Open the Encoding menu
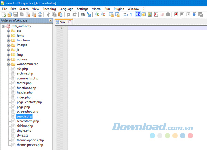Image resolution: width=207 pixels, height=150 pixels. (x=49, y=9)
